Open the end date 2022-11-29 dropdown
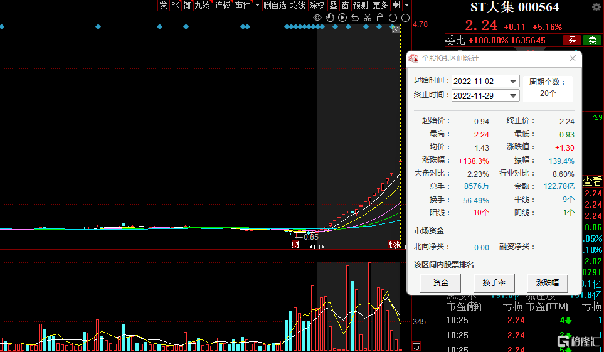The image size is (604, 352). click(x=514, y=95)
